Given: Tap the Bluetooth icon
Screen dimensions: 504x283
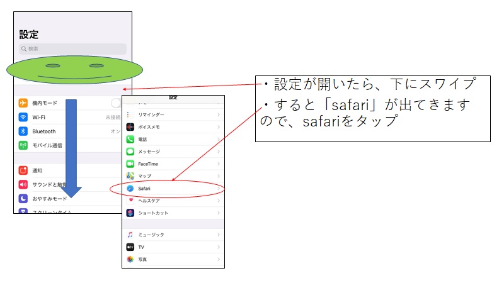Looking at the screenshot, I should (x=23, y=131).
